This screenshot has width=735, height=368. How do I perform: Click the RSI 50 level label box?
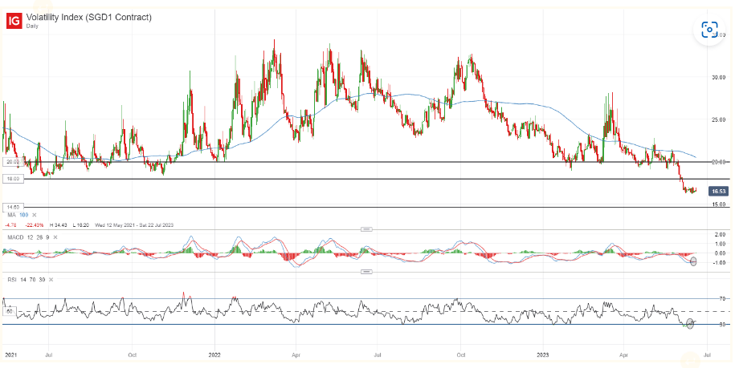pos(9,311)
